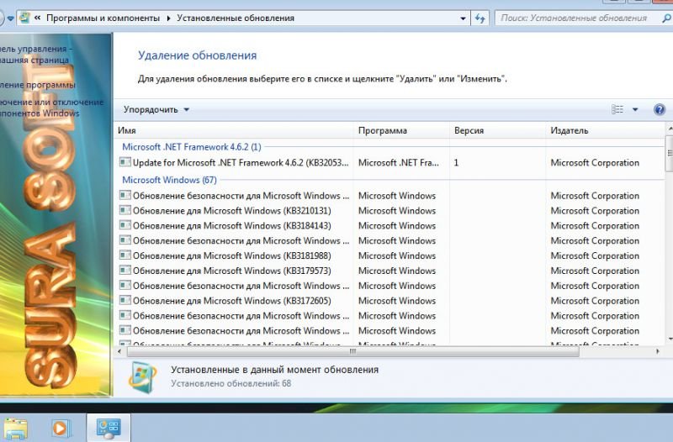Viewport: 673px width, 442px height.
Task: Click the search magnifier icon
Action: tap(666, 18)
